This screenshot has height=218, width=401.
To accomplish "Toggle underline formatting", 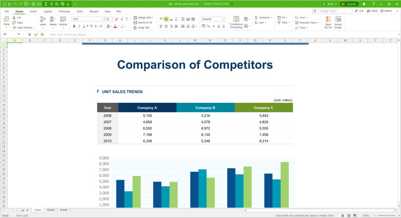I will click(x=84, y=26).
